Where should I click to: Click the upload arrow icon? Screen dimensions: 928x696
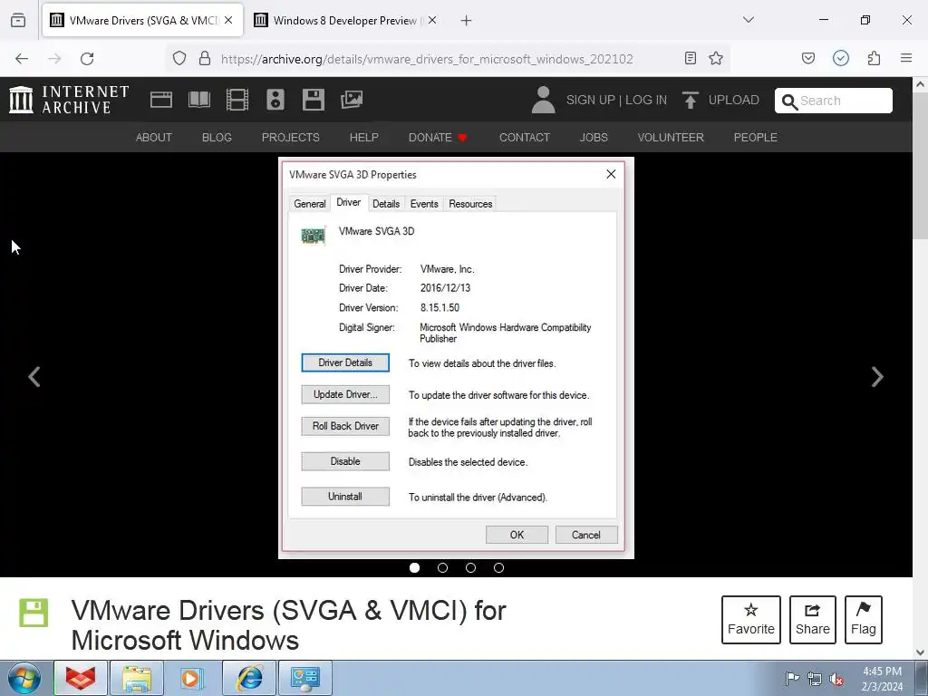click(690, 100)
